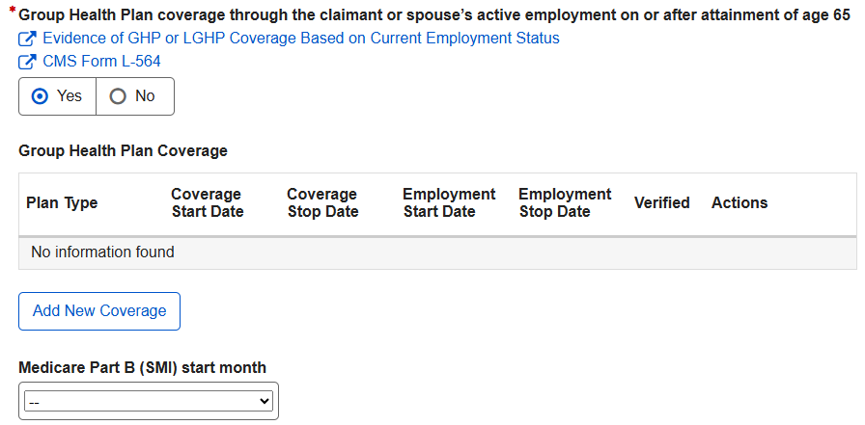
Task: Click the Employment Start Date column header
Action: pyautogui.click(x=449, y=203)
